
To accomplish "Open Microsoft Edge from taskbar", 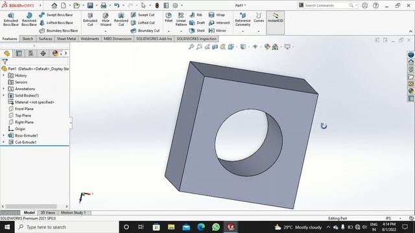I will click(x=201, y=227).
